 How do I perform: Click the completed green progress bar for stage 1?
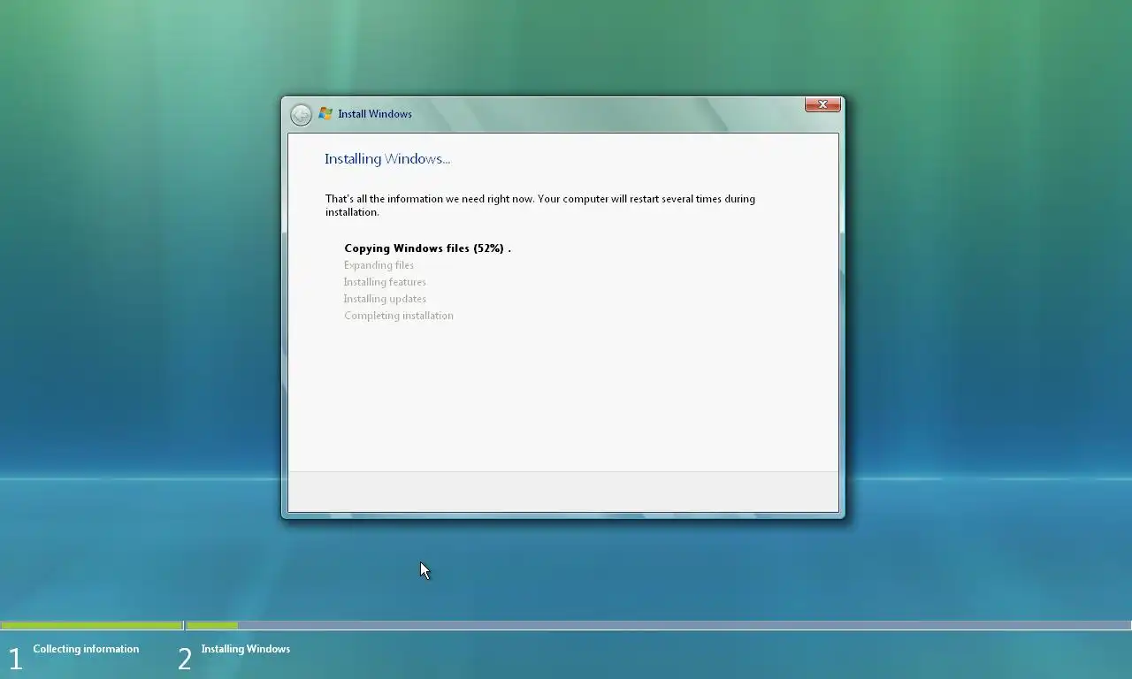[x=92, y=625]
